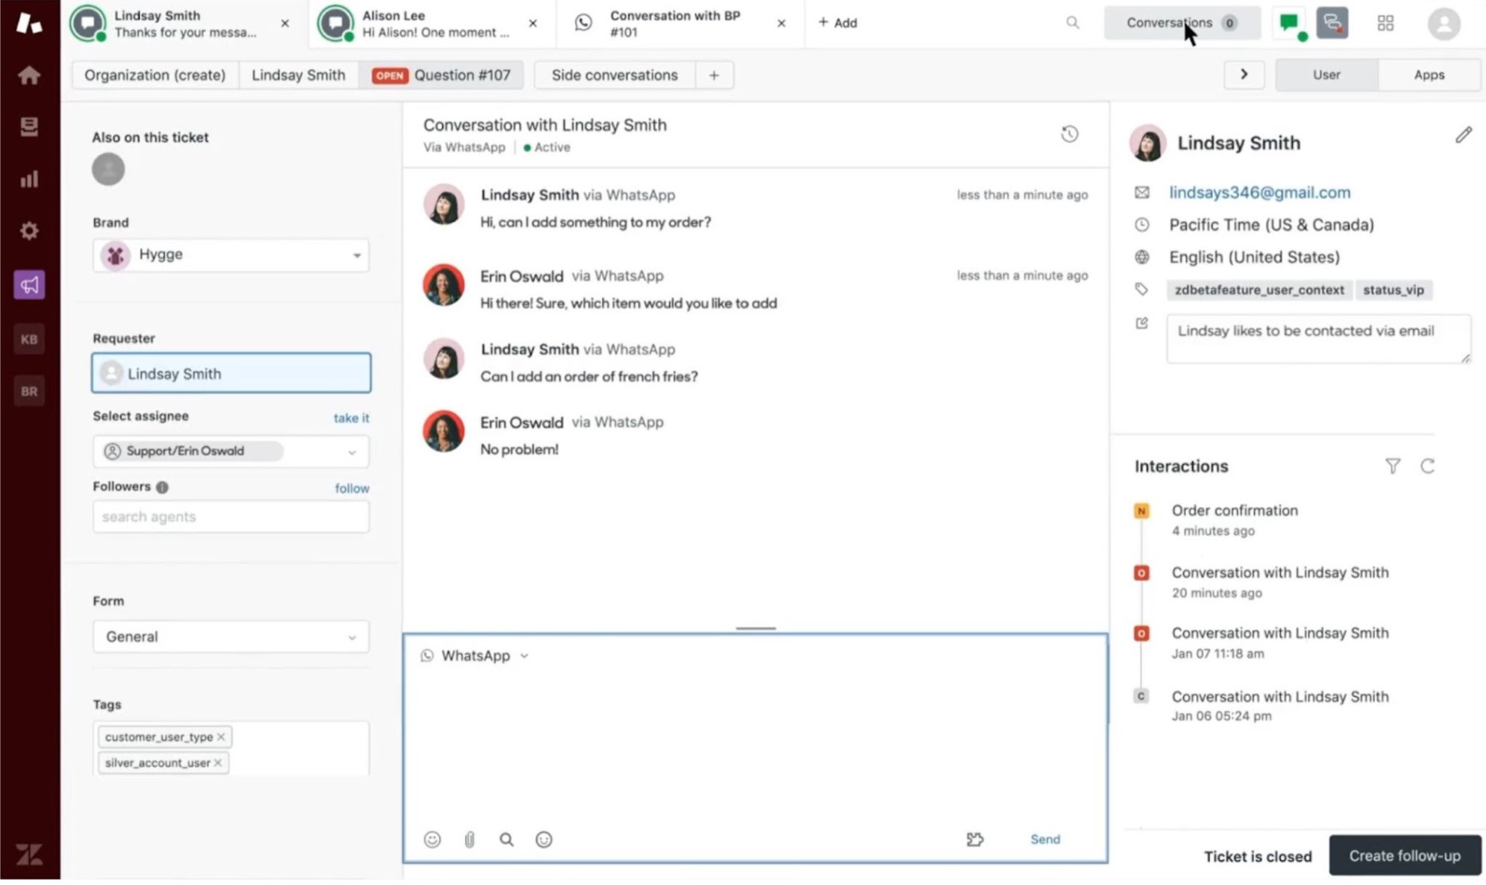
Task: Click the Knowledge Base icon in sidebar
Action: 28,338
